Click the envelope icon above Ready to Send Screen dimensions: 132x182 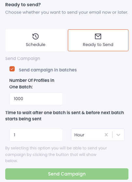tap(98, 37)
